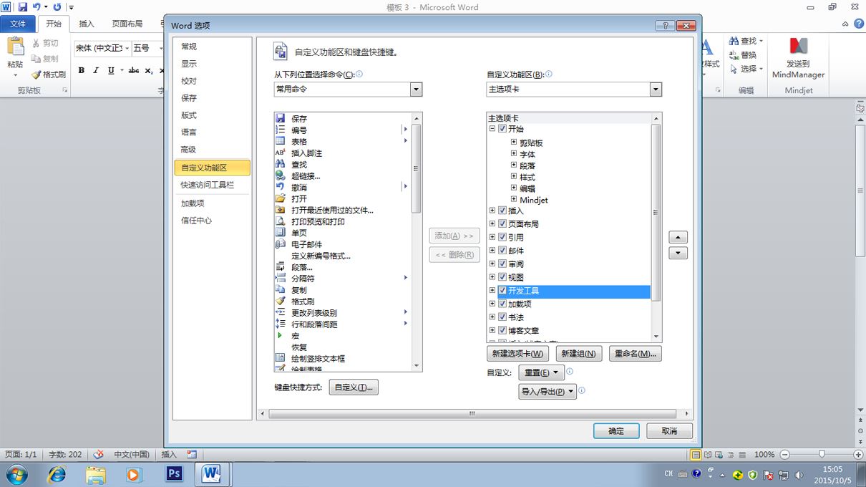Open the 从下列位置选择命令 dropdown
The height and width of the screenshot is (487, 866).
coord(416,90)
